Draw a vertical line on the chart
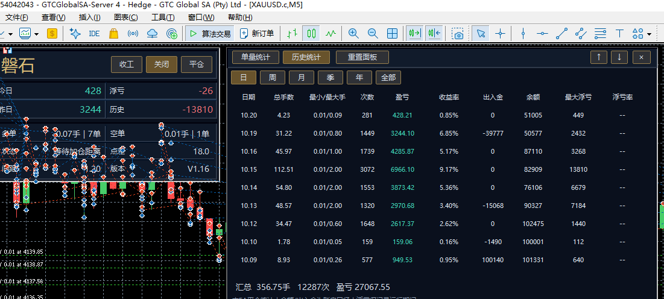 523,34
